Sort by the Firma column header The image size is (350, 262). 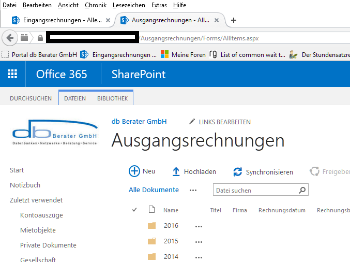click(240, 210)
